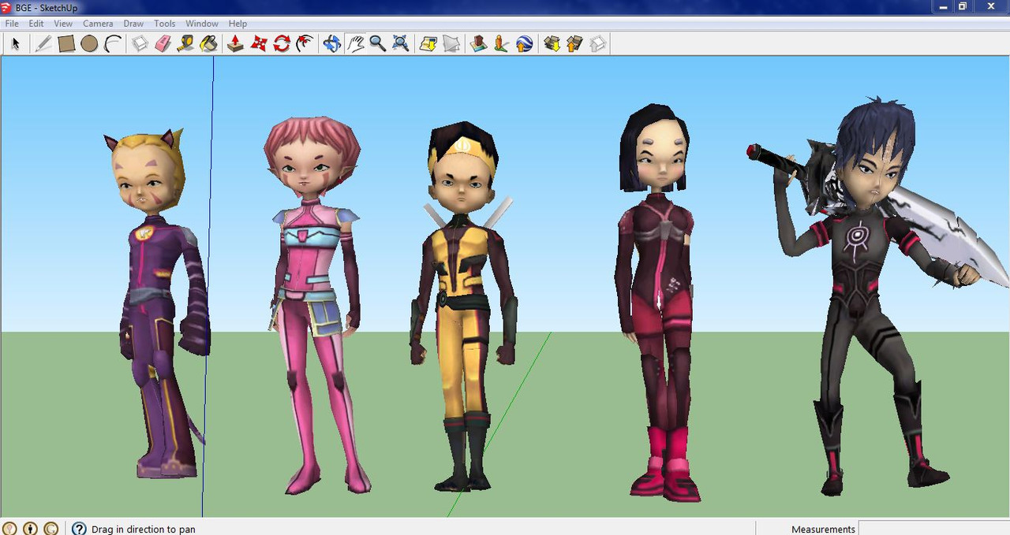Open the Tools menu

[x=165, y=24]
